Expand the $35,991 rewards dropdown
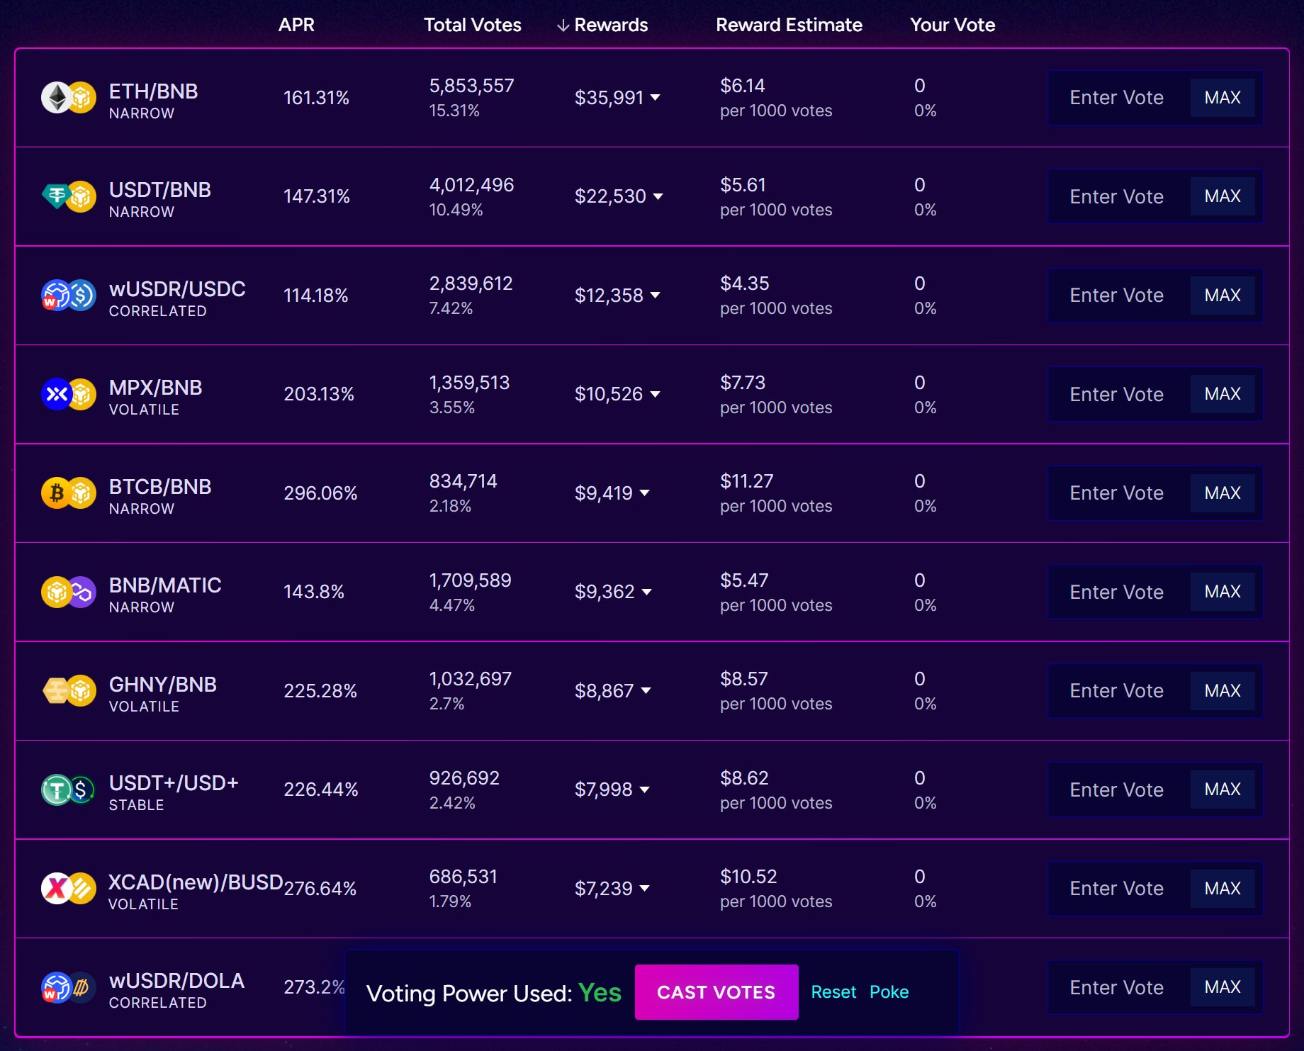The image size is (1304, 1051). click(655, 98)
